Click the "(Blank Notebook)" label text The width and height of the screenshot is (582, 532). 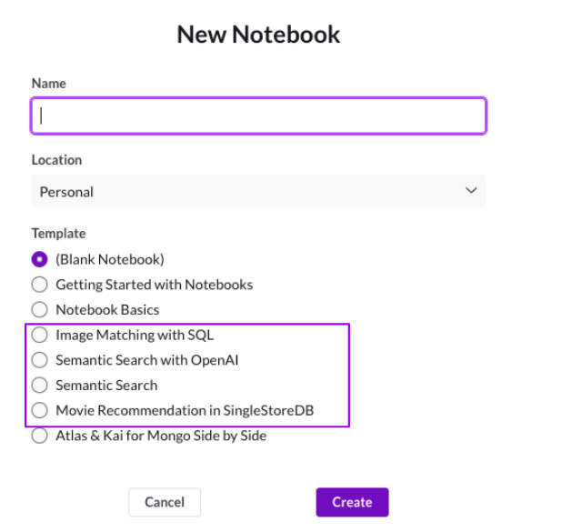point(110,259)
